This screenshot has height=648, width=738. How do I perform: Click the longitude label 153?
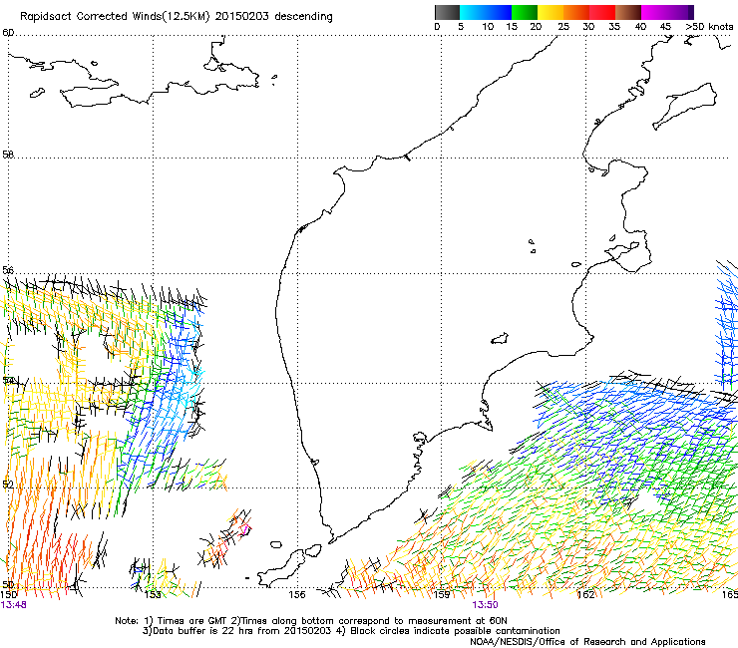point(153,595)
